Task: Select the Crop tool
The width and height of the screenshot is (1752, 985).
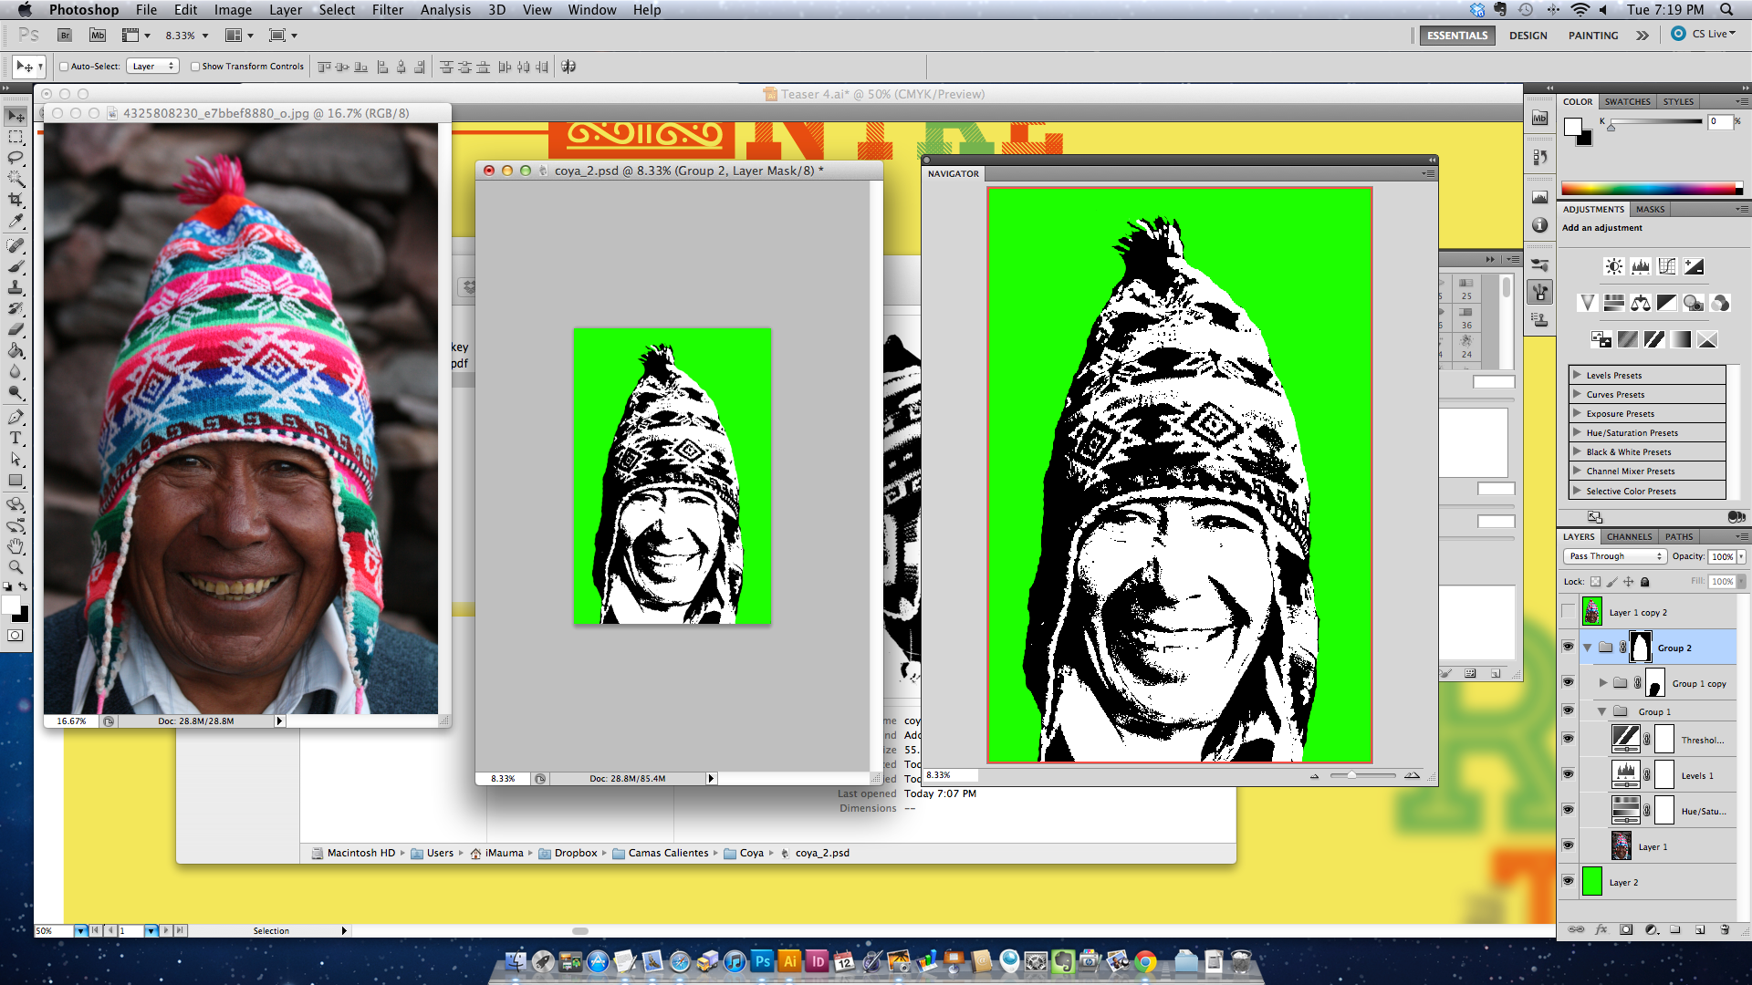Action: coord(16,200)
